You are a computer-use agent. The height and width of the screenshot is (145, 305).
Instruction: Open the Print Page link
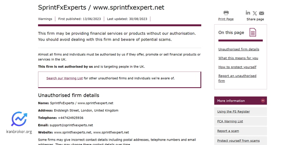tap(226, 19)
